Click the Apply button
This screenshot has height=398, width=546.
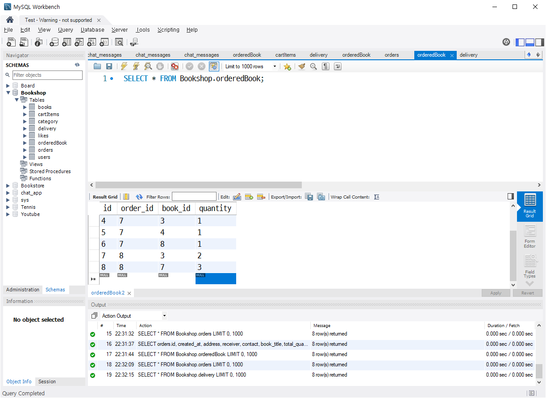coord(496,293)
